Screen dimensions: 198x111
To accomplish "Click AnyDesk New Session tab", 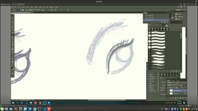I will [6, 4].
